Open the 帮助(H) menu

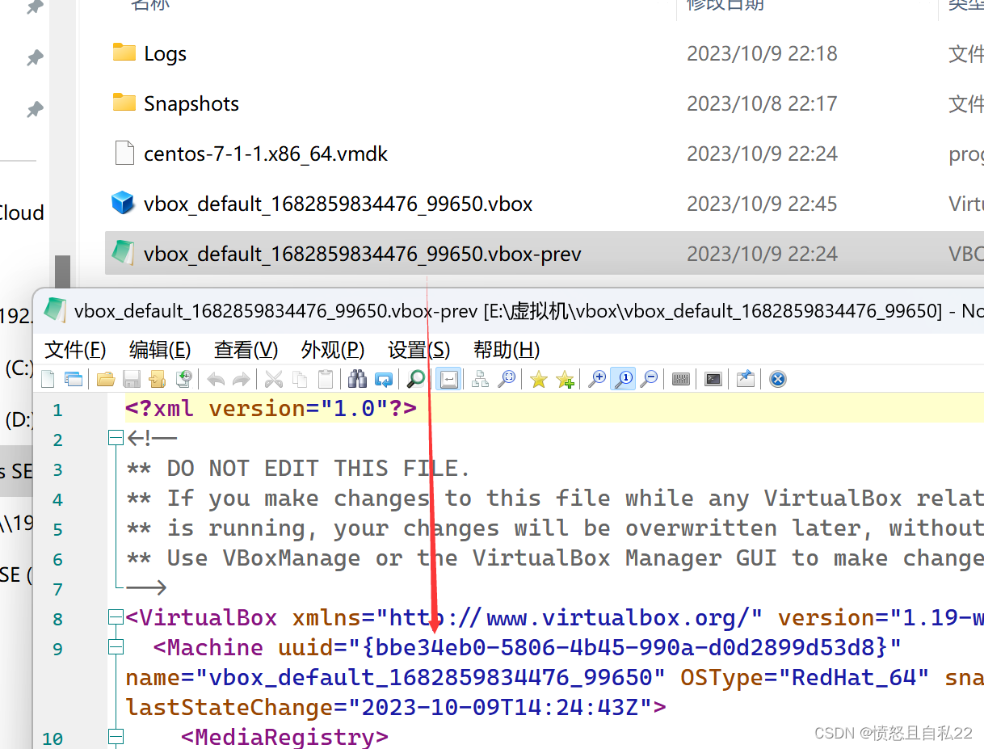pyautogui.click(x=506, y=350)
